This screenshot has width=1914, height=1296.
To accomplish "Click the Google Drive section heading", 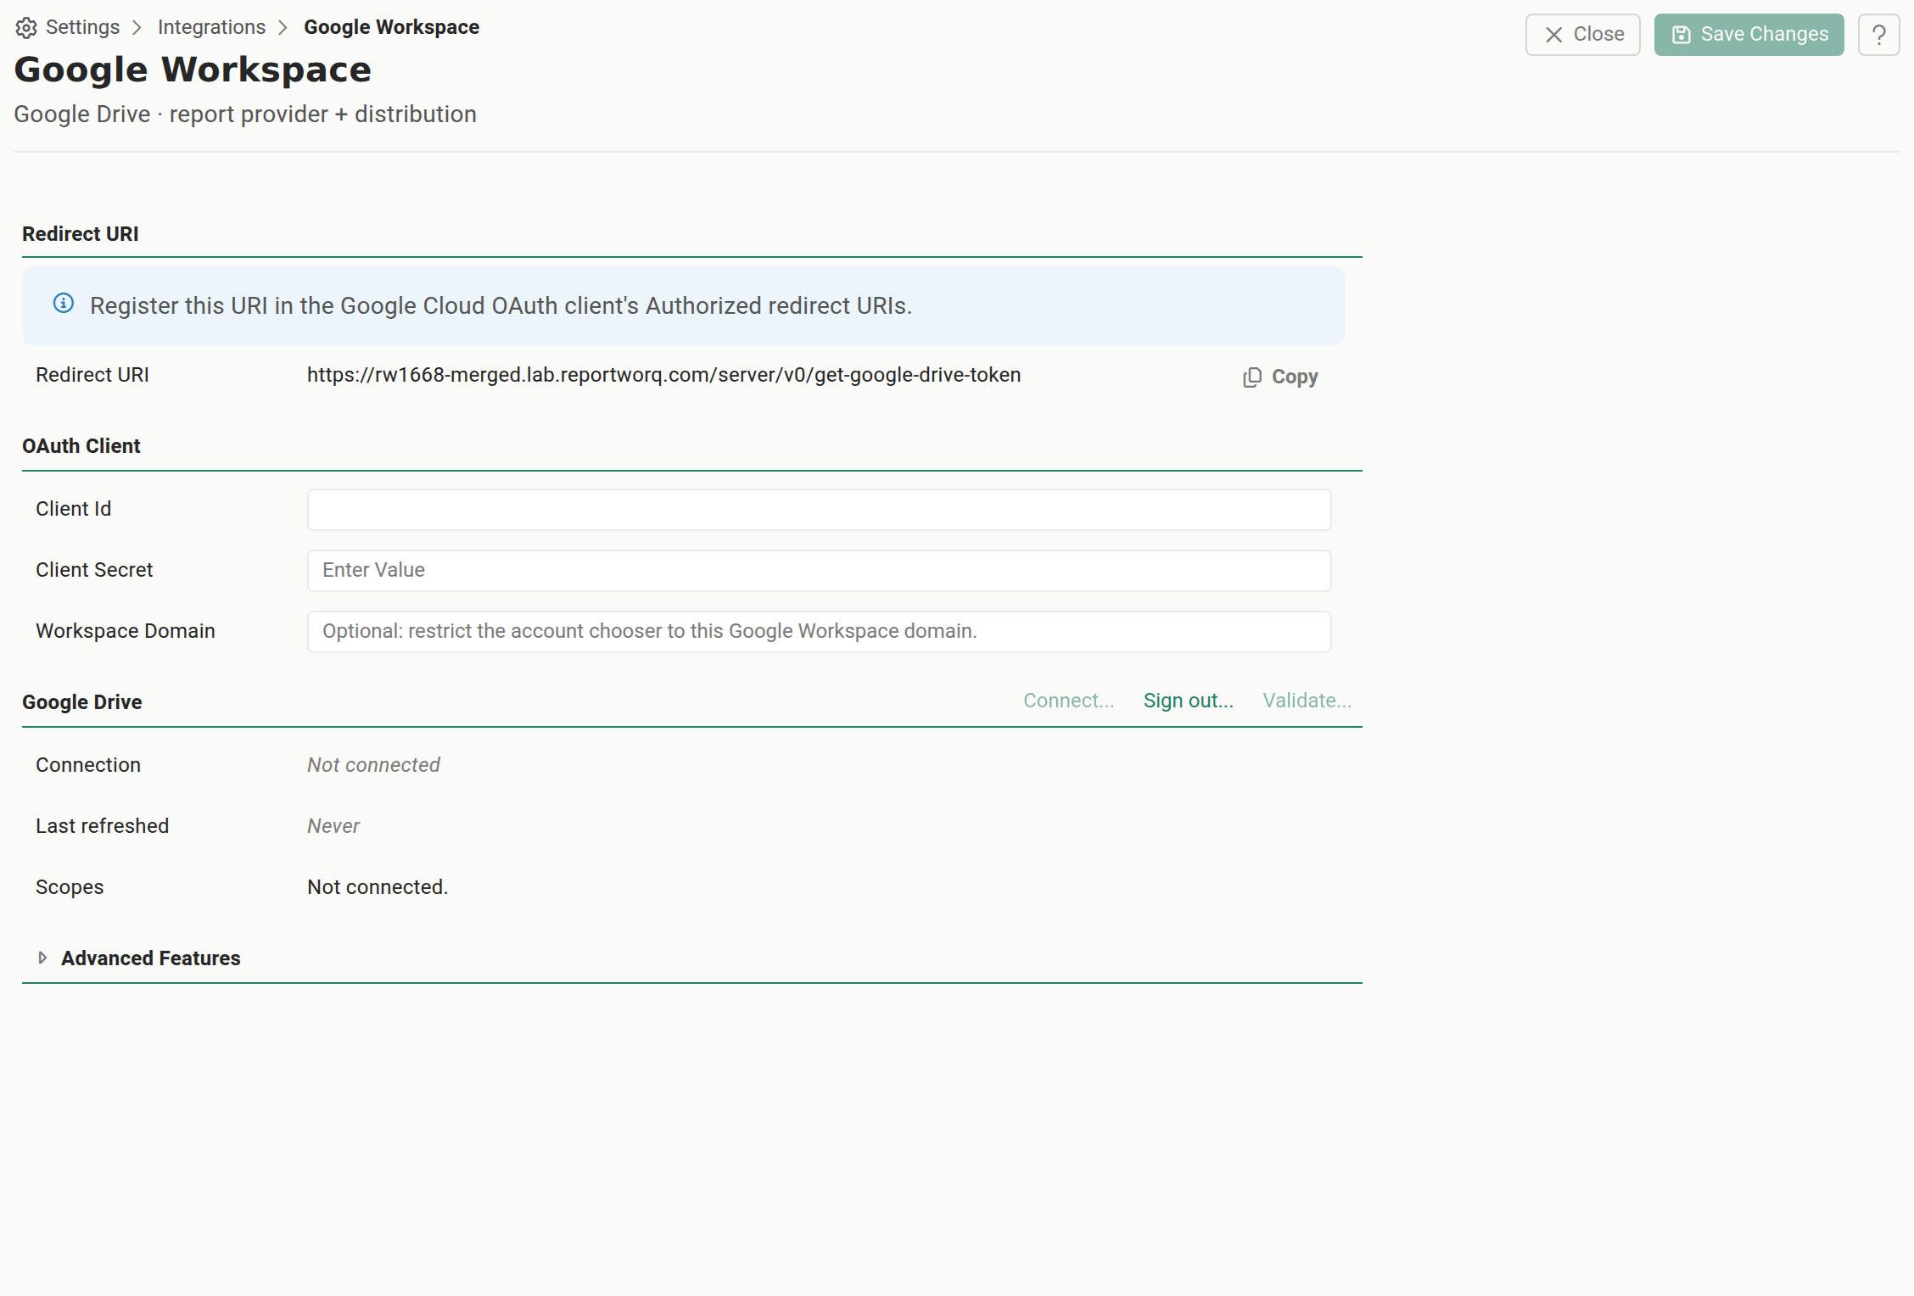I will coord(82,702).
